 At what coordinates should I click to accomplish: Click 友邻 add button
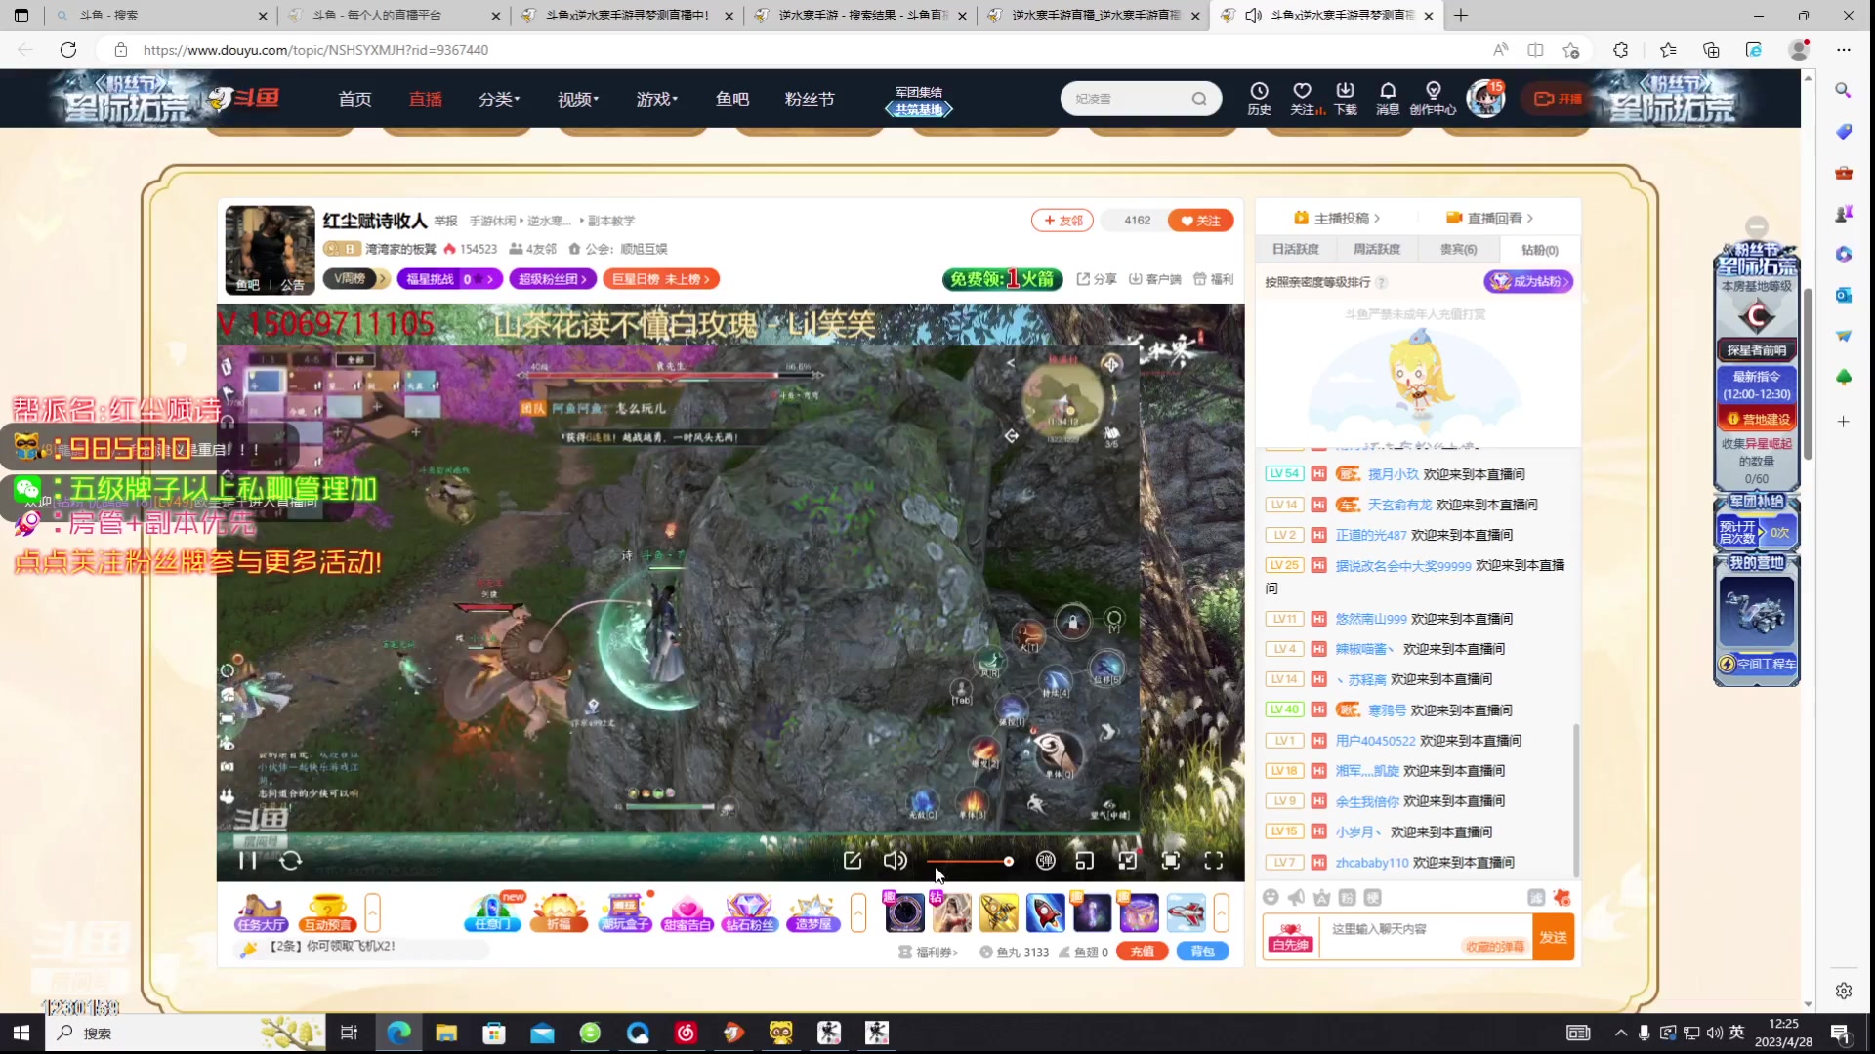pos(1062,221)
